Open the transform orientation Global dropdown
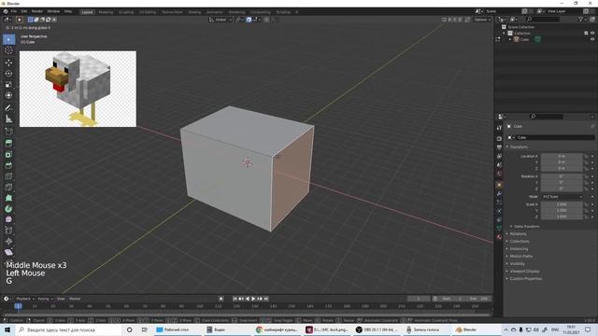This screenshot has width=598, height=336. pos(221,20)
